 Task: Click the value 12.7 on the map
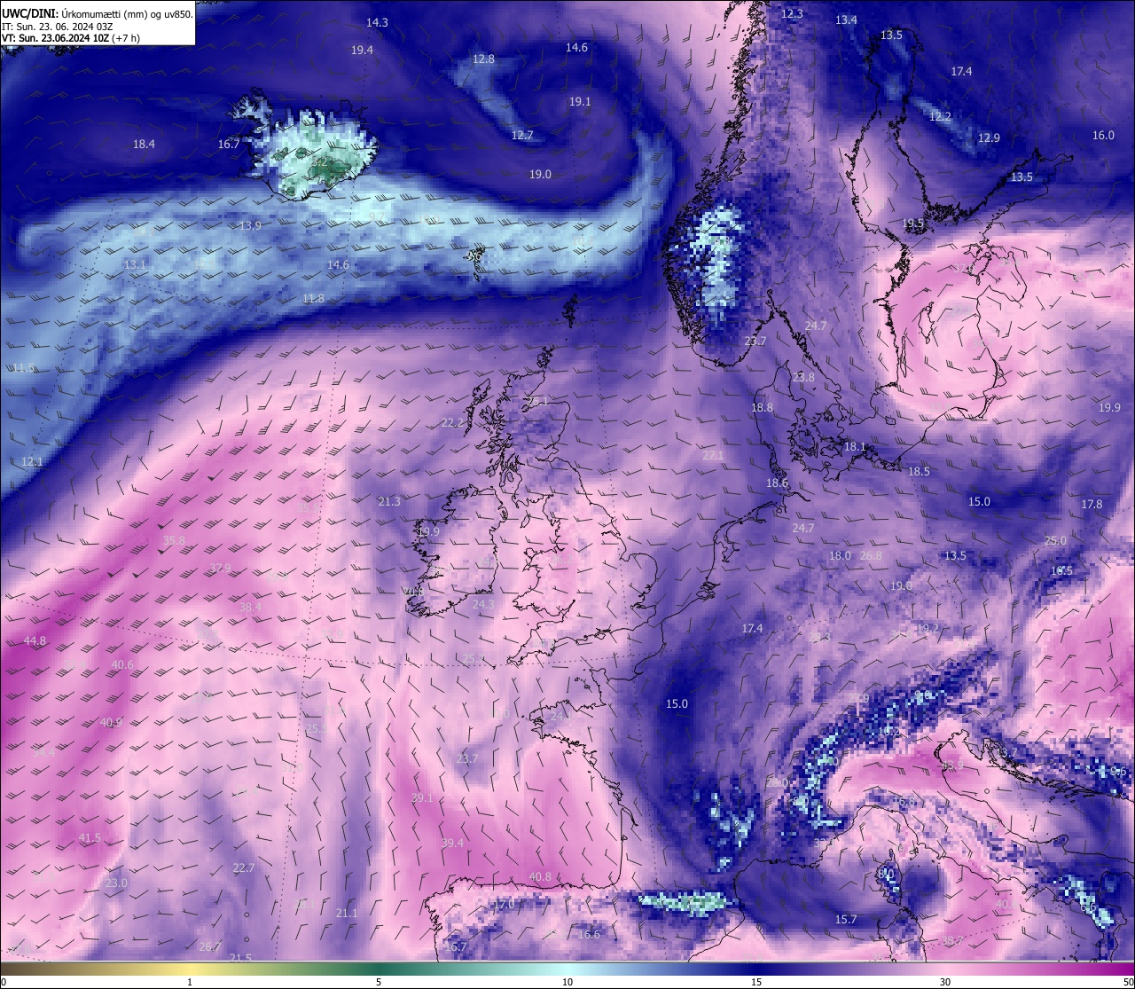pyautogui.click(x=522, y=136)
